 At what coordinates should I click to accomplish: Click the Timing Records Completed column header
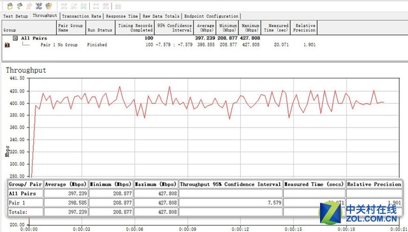[x=135, y=27]
